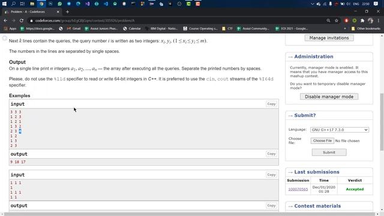Open Visual Studio Code (blue) from taskbar
The width and height of the screenshot is (384, 216).
(106, 4)
